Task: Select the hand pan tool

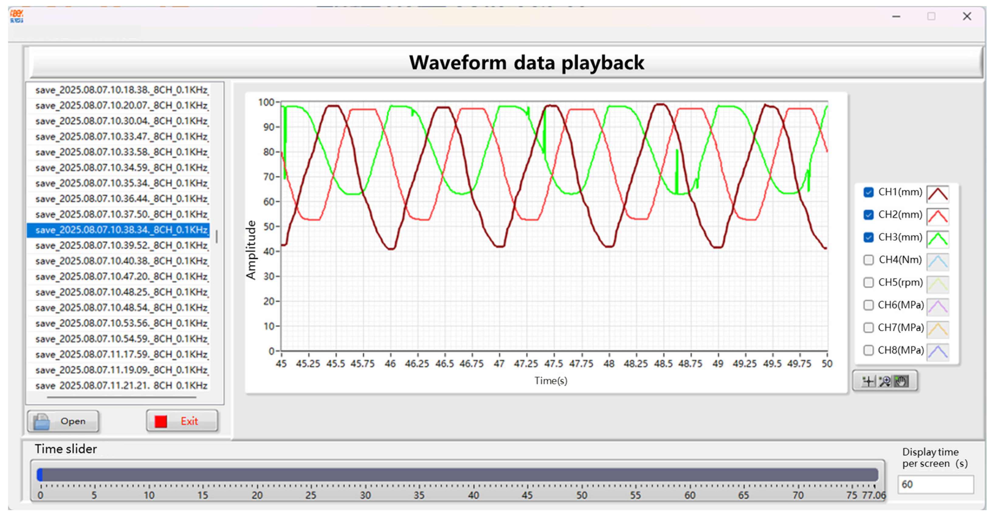Action: pos(901,381)
